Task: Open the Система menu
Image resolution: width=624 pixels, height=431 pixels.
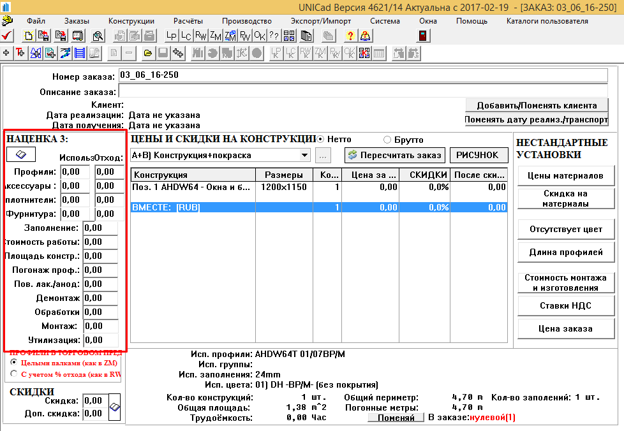Action: click(385, 21)
